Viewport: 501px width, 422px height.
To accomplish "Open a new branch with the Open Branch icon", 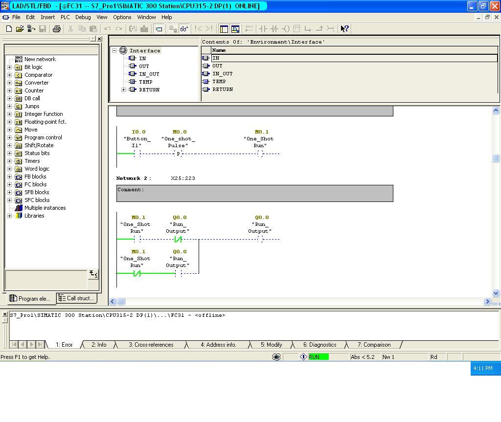I will click(308, 29).
